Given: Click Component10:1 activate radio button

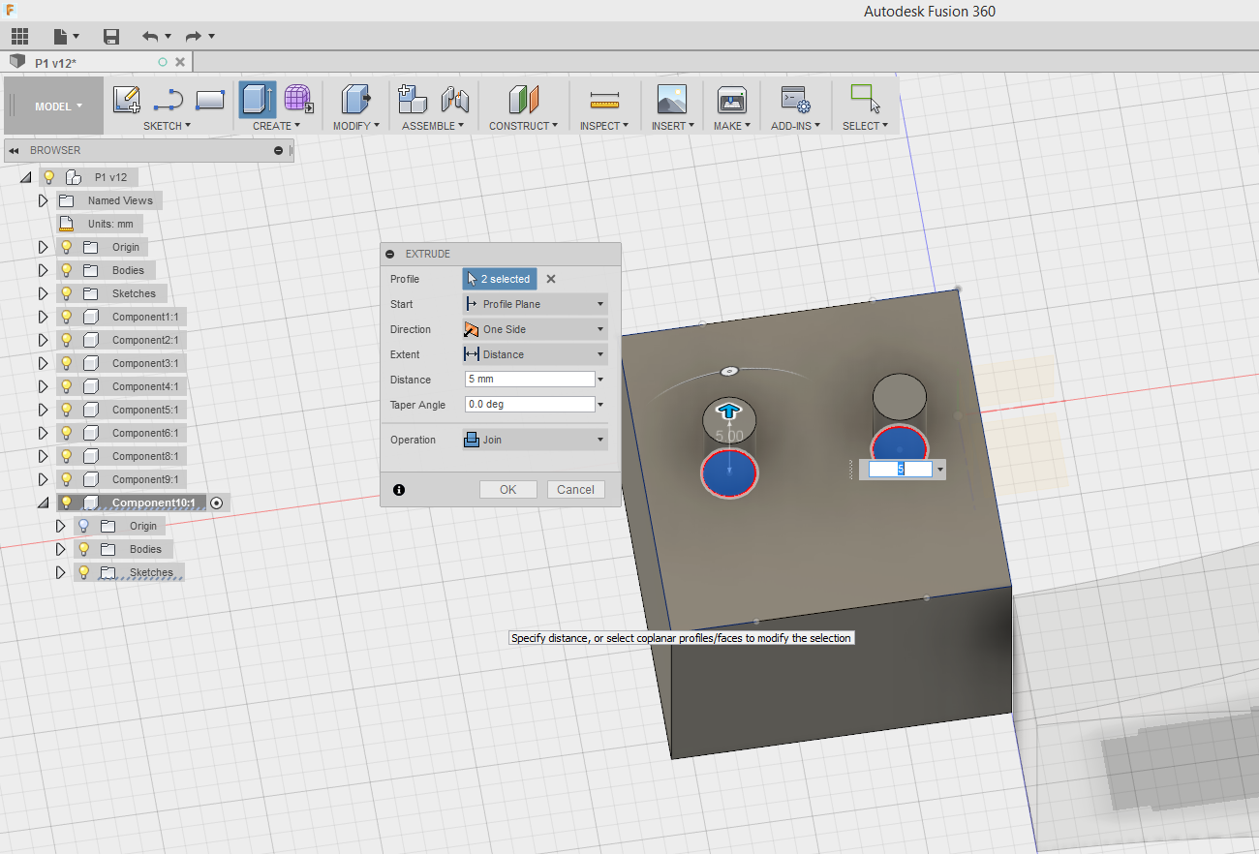Looking at the screenshot, I should click(x=217, y=503).
